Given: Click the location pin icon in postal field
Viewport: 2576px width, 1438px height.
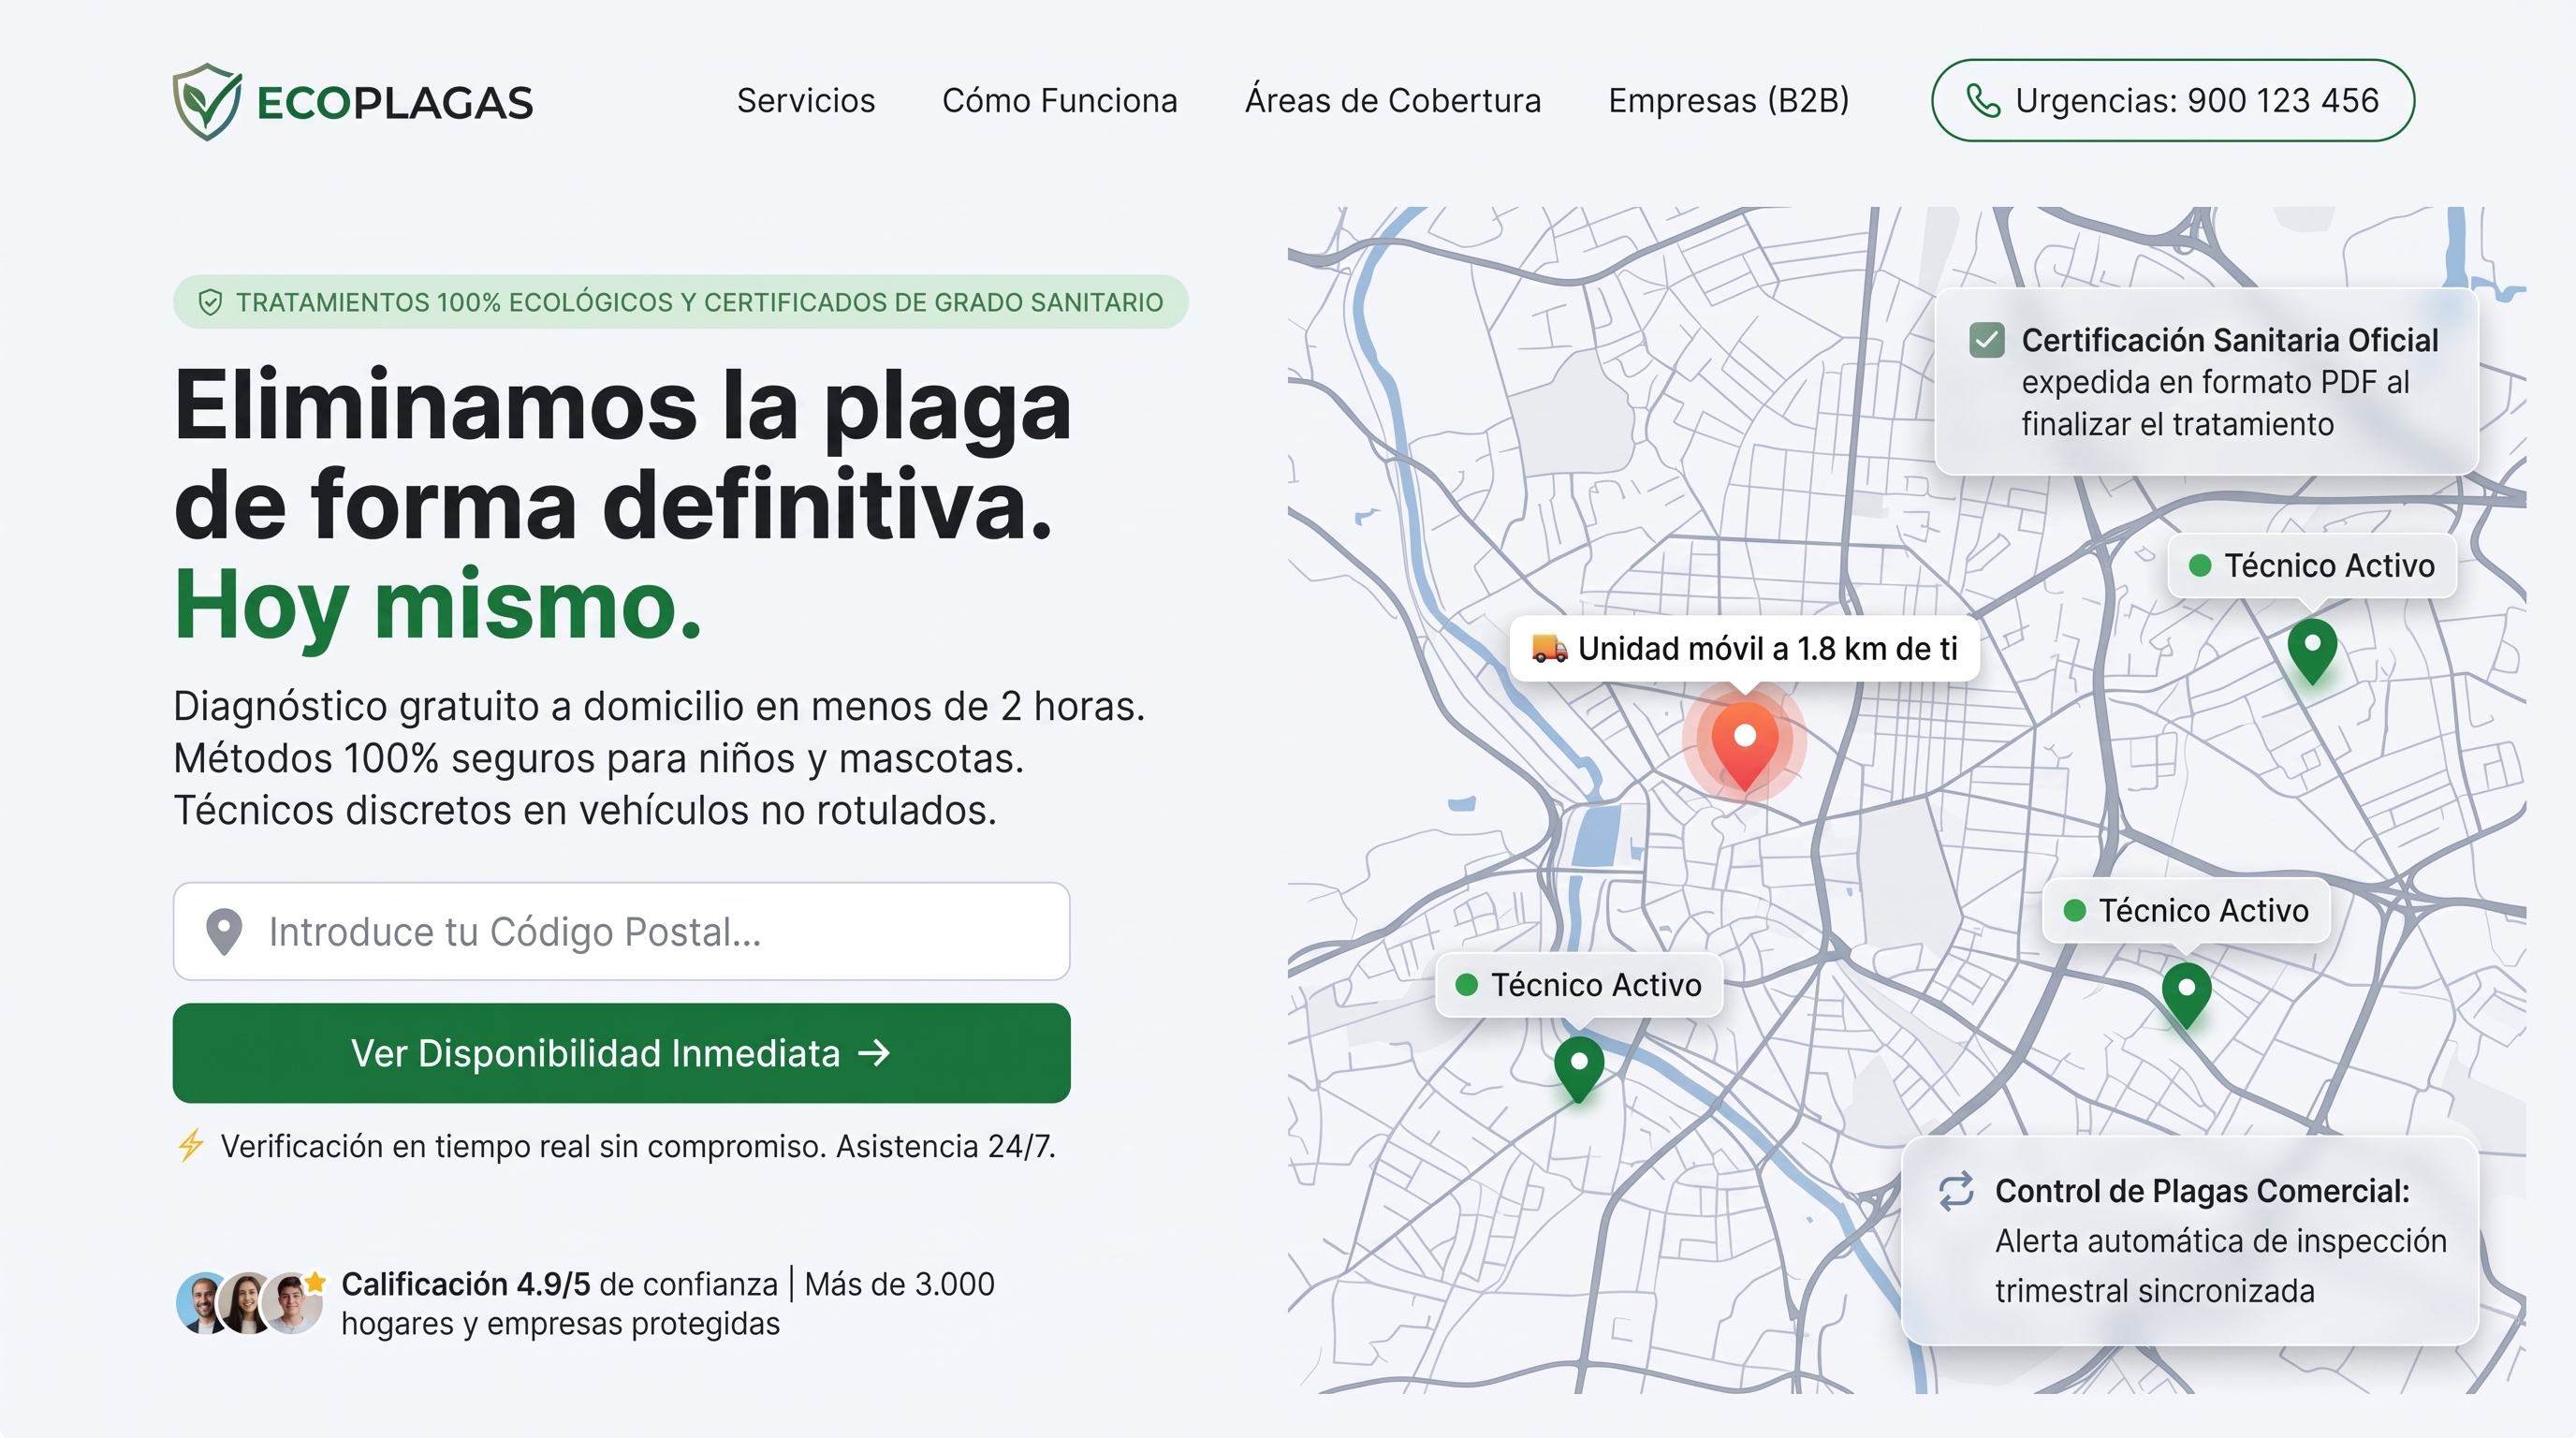Looking at the screenshot, I should 224,932.
